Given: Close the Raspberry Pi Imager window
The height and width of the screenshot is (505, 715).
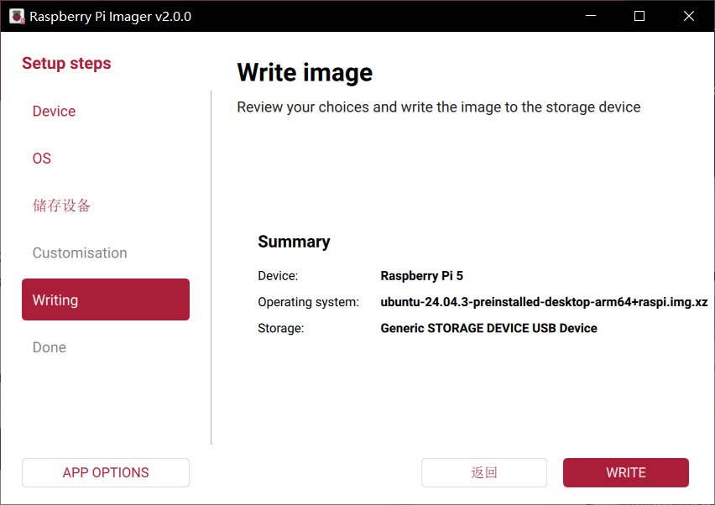Looking at the screenshot, I should [x=689, y=16].
